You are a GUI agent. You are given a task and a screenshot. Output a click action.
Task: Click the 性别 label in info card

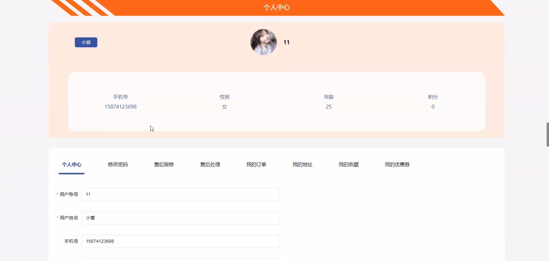click(x=225, y=97)
